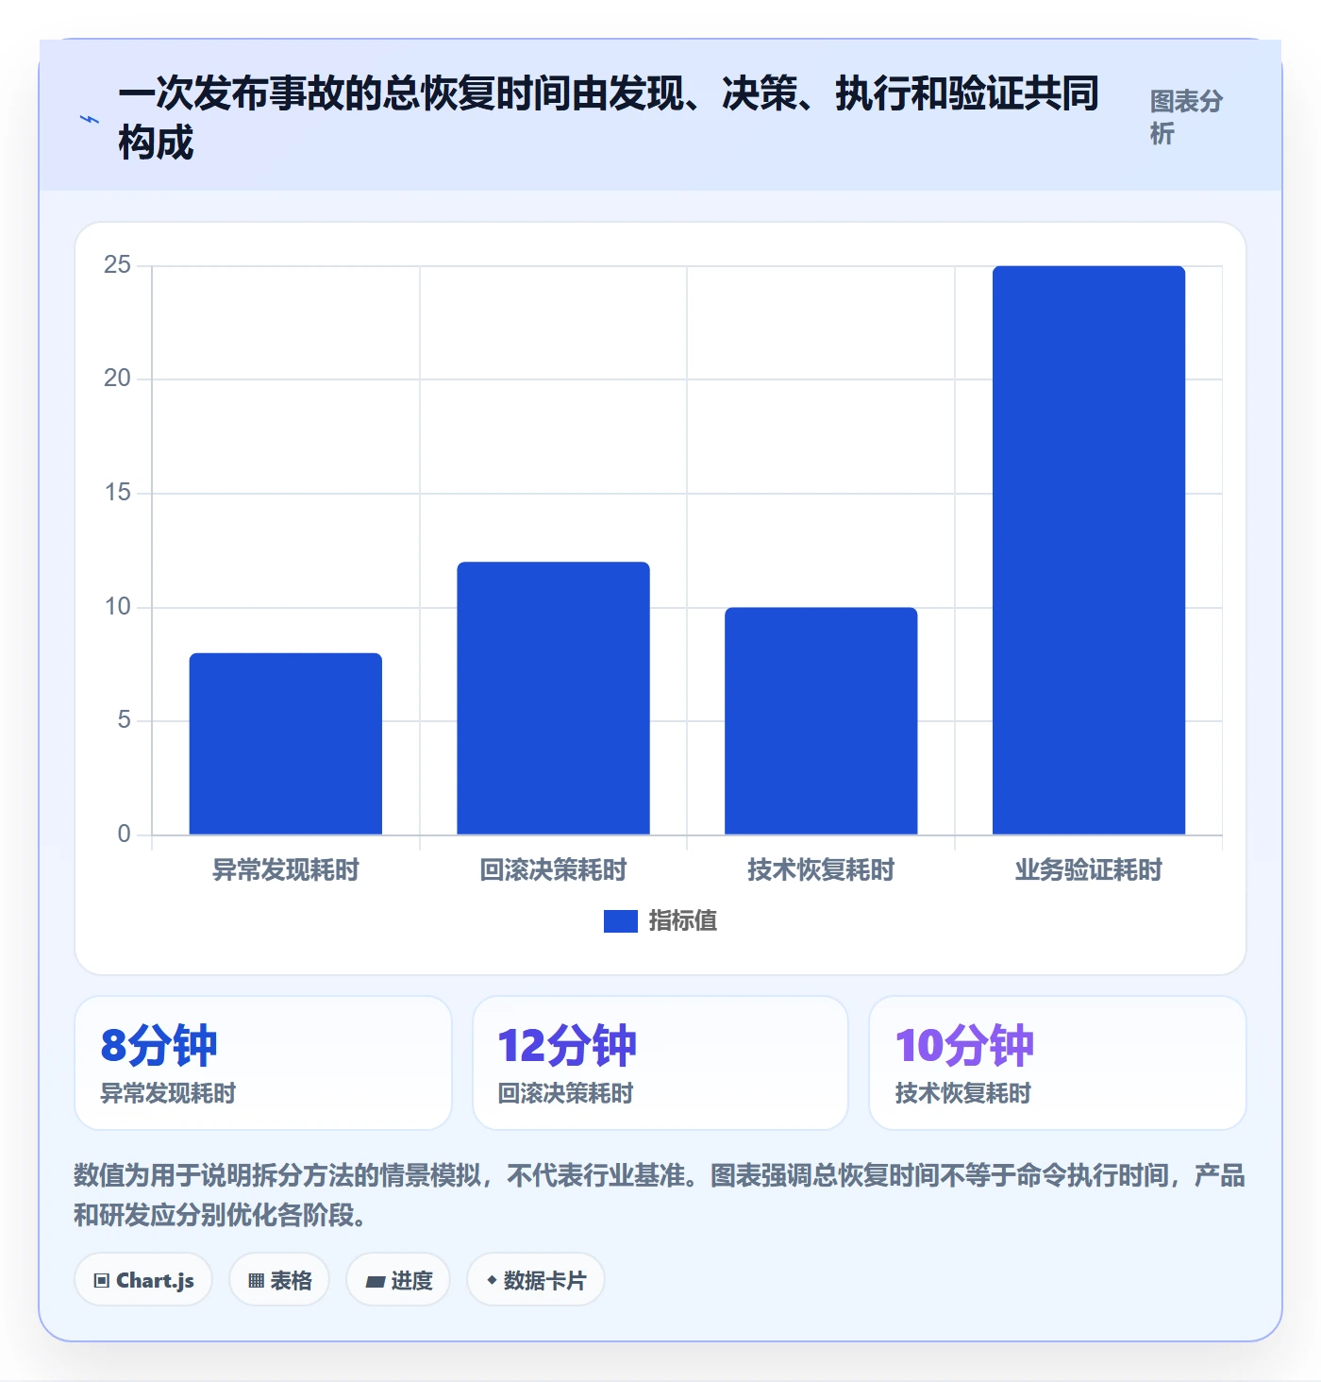Click the chart title starting 一次发布事故

(609, 118)
